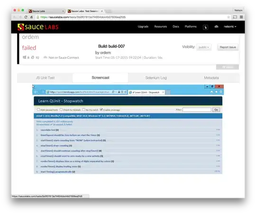This screenshot has height=214, width=256.
Task: Click the Nelson profile button in Chrome
Action: click(238, 10)
